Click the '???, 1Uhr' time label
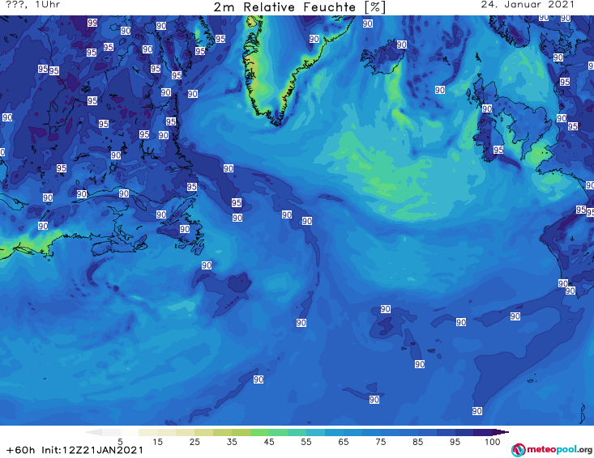 click(32, 5)
